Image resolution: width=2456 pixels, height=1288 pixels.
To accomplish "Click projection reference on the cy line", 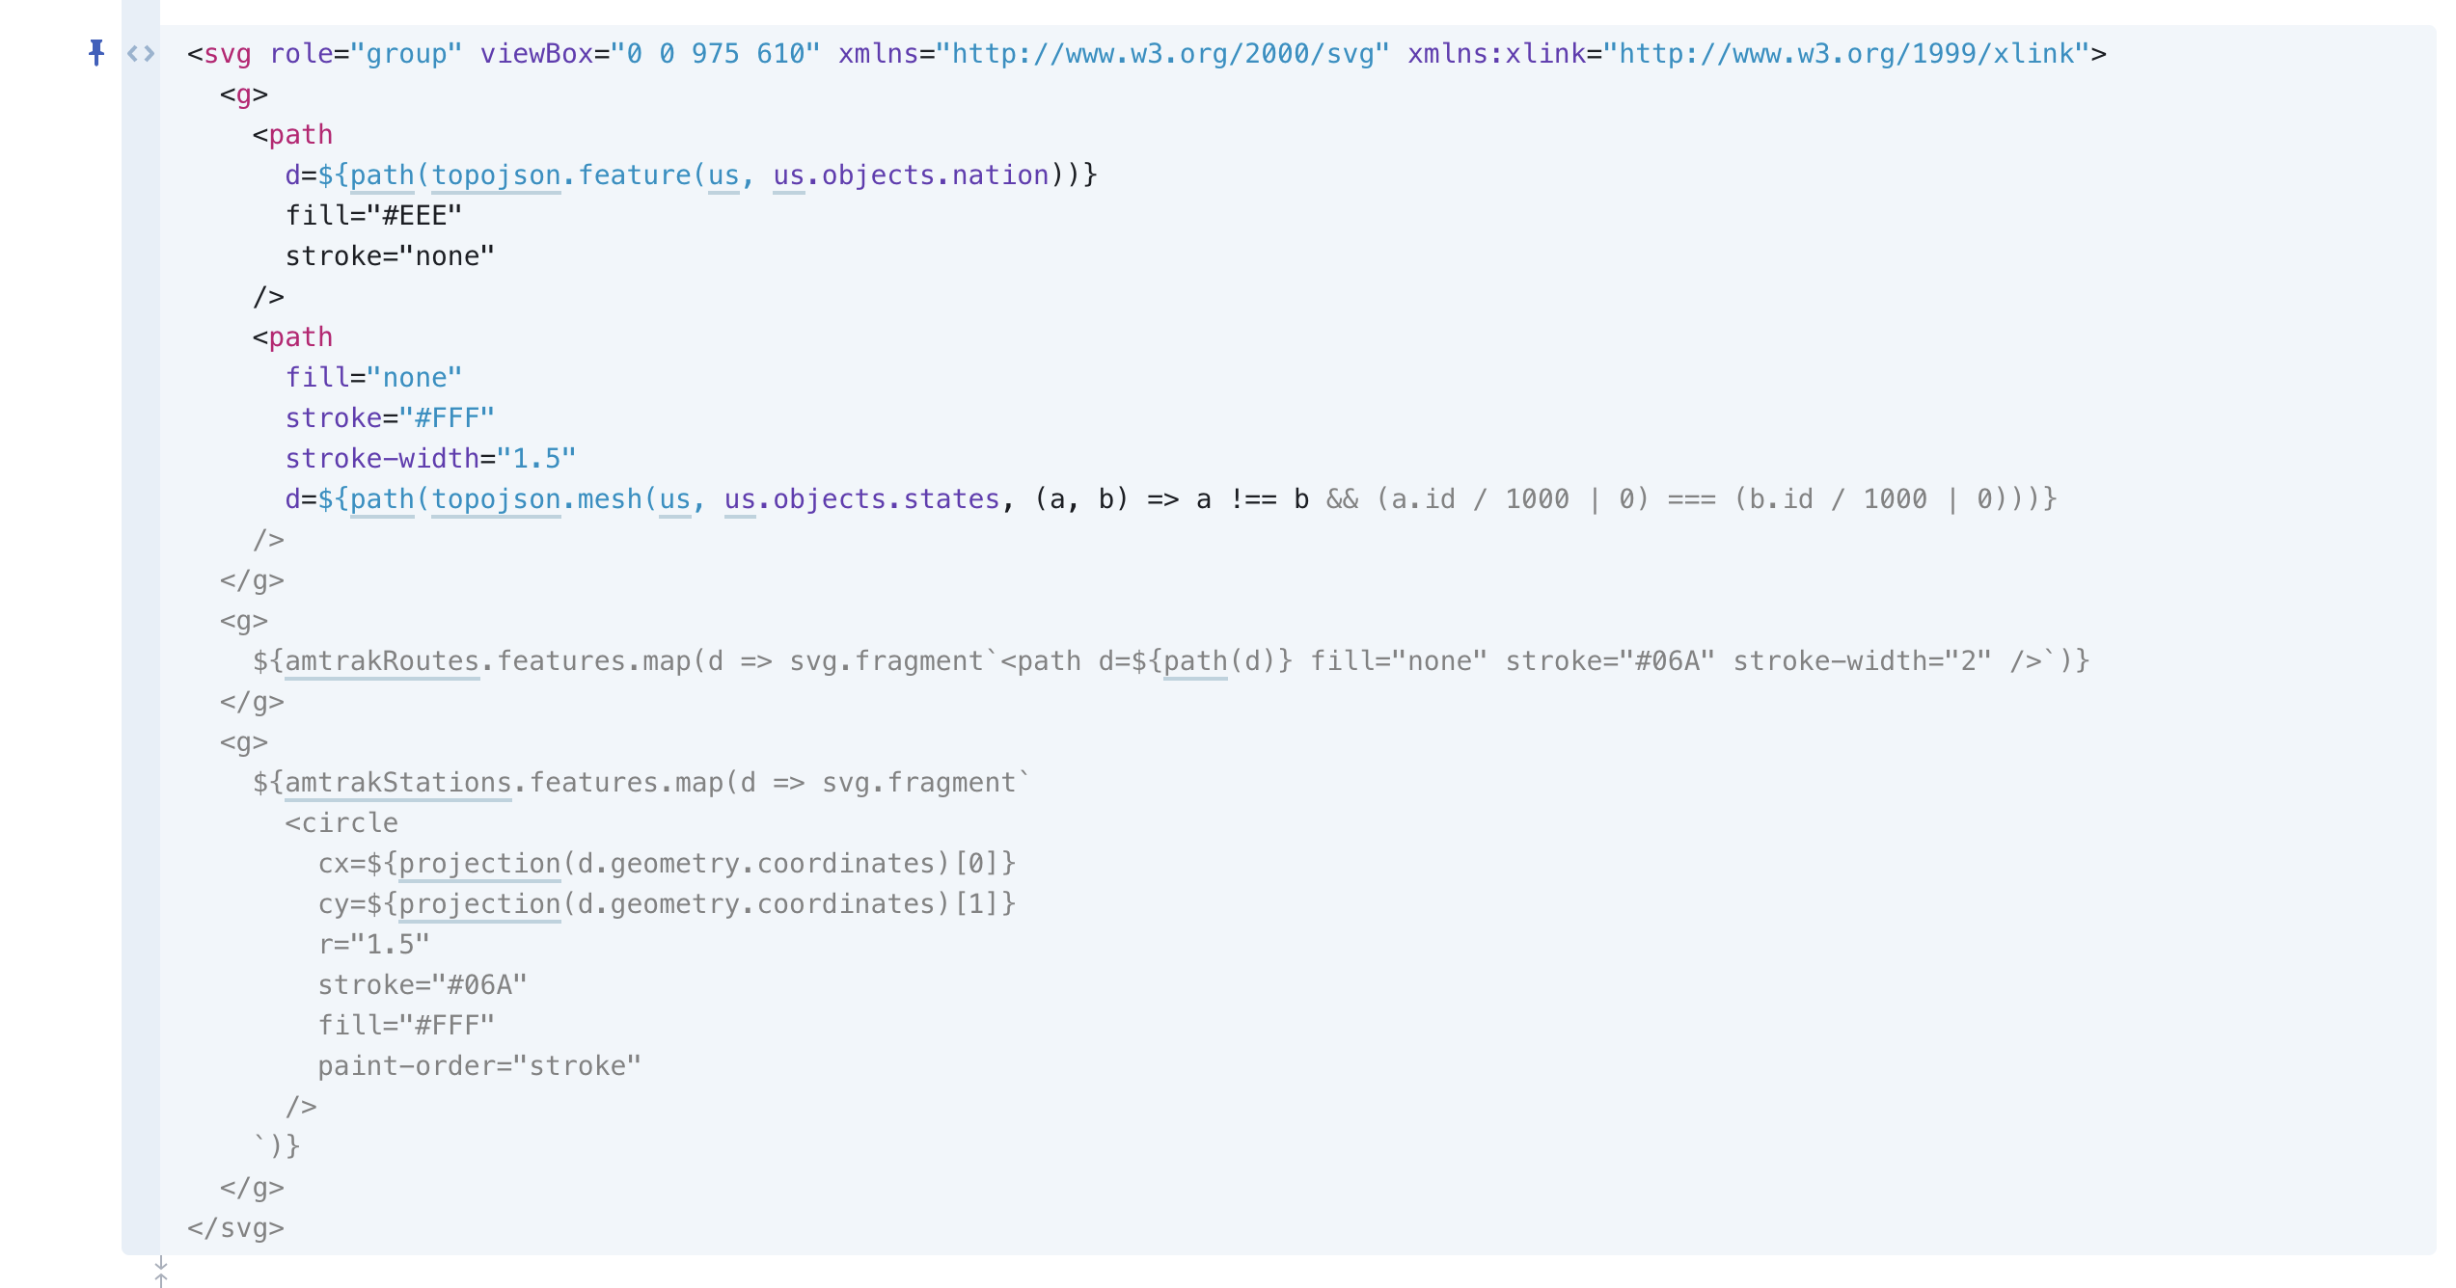I will point(479,904).
